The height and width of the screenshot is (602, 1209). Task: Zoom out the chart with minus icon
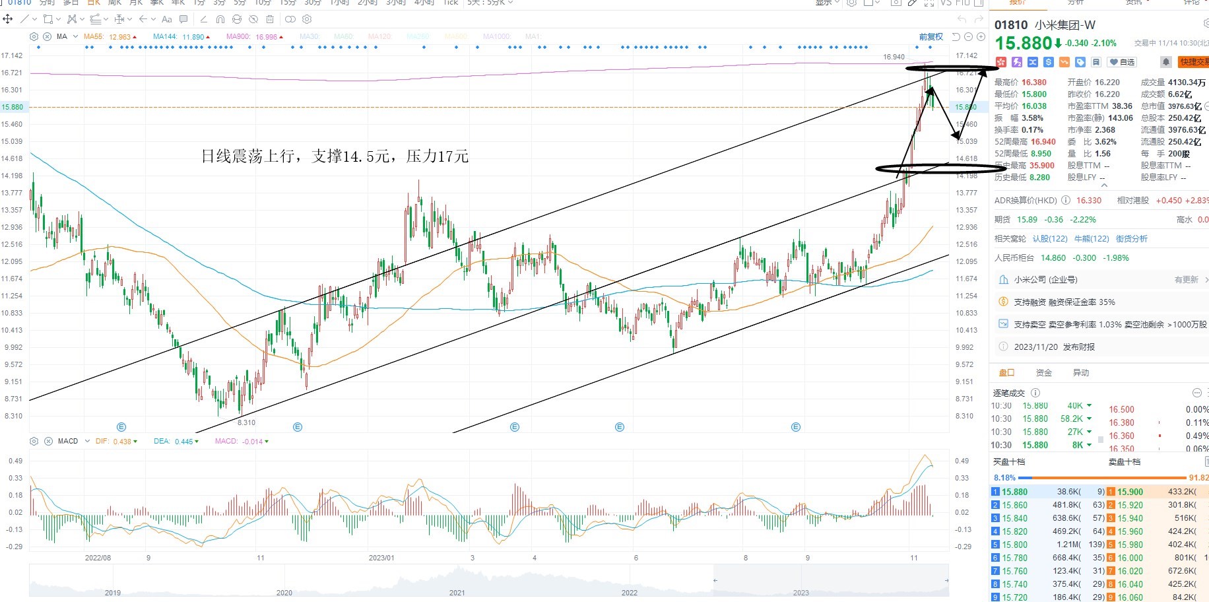point(968,37)
